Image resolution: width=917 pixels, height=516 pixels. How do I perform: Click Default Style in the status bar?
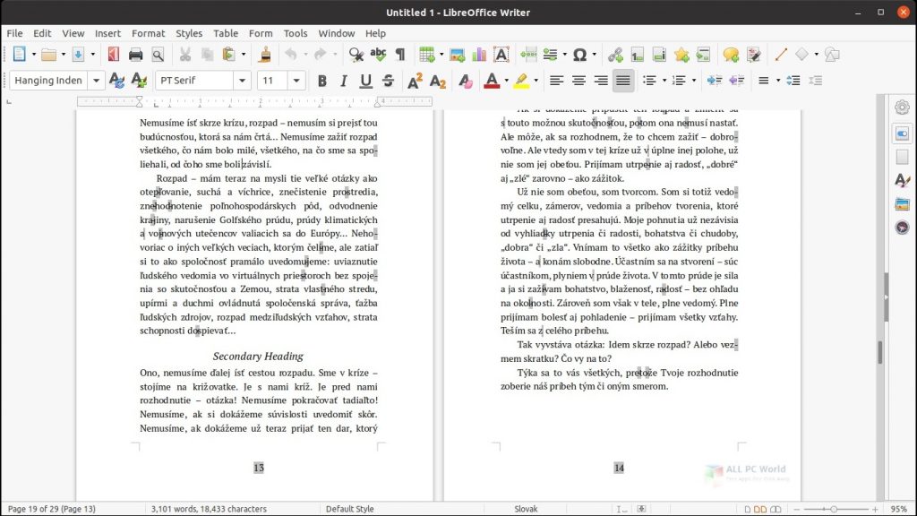350,509
